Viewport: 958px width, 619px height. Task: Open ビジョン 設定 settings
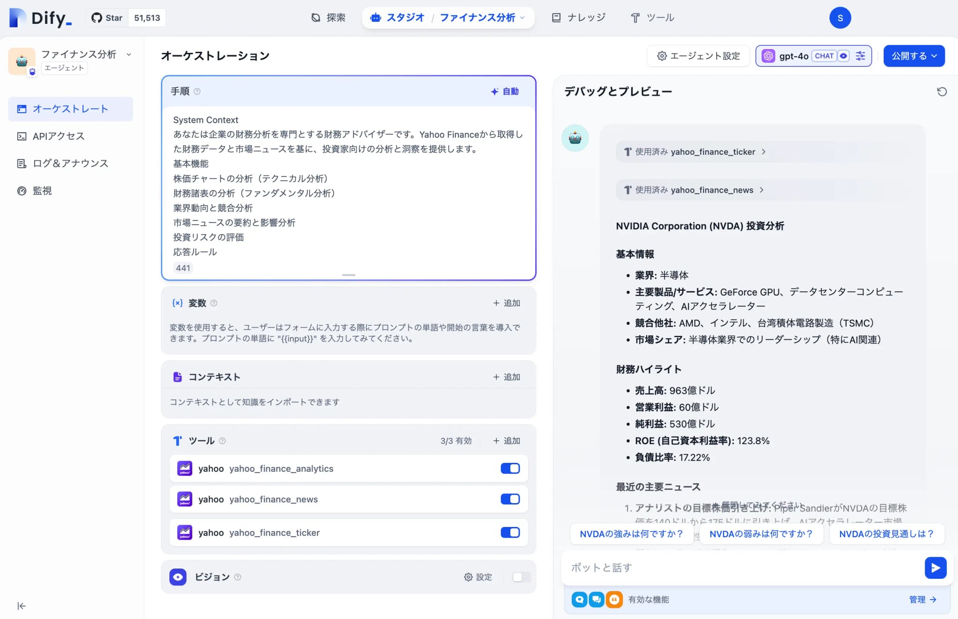pyautogui.click(x=478, y=577)
